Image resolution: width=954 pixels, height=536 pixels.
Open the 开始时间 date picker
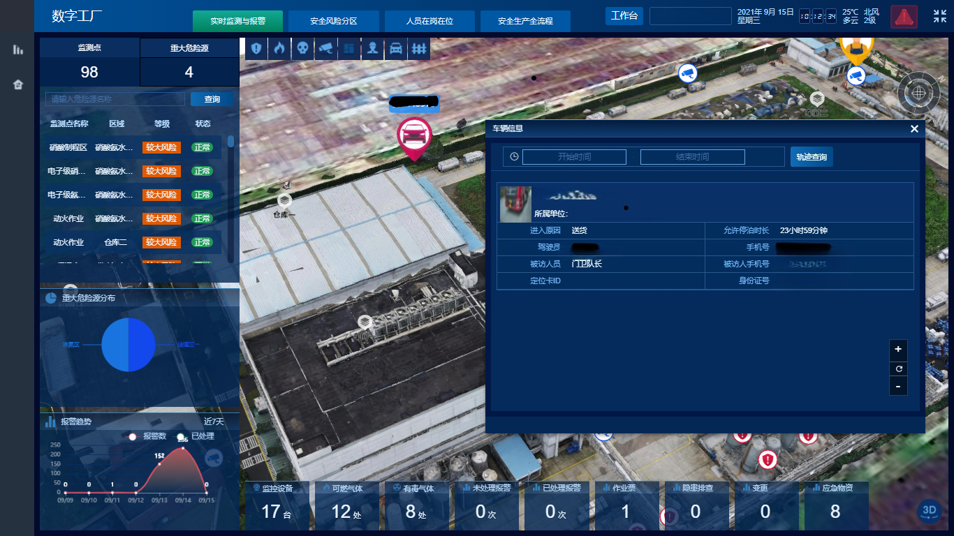coord(574,157)
